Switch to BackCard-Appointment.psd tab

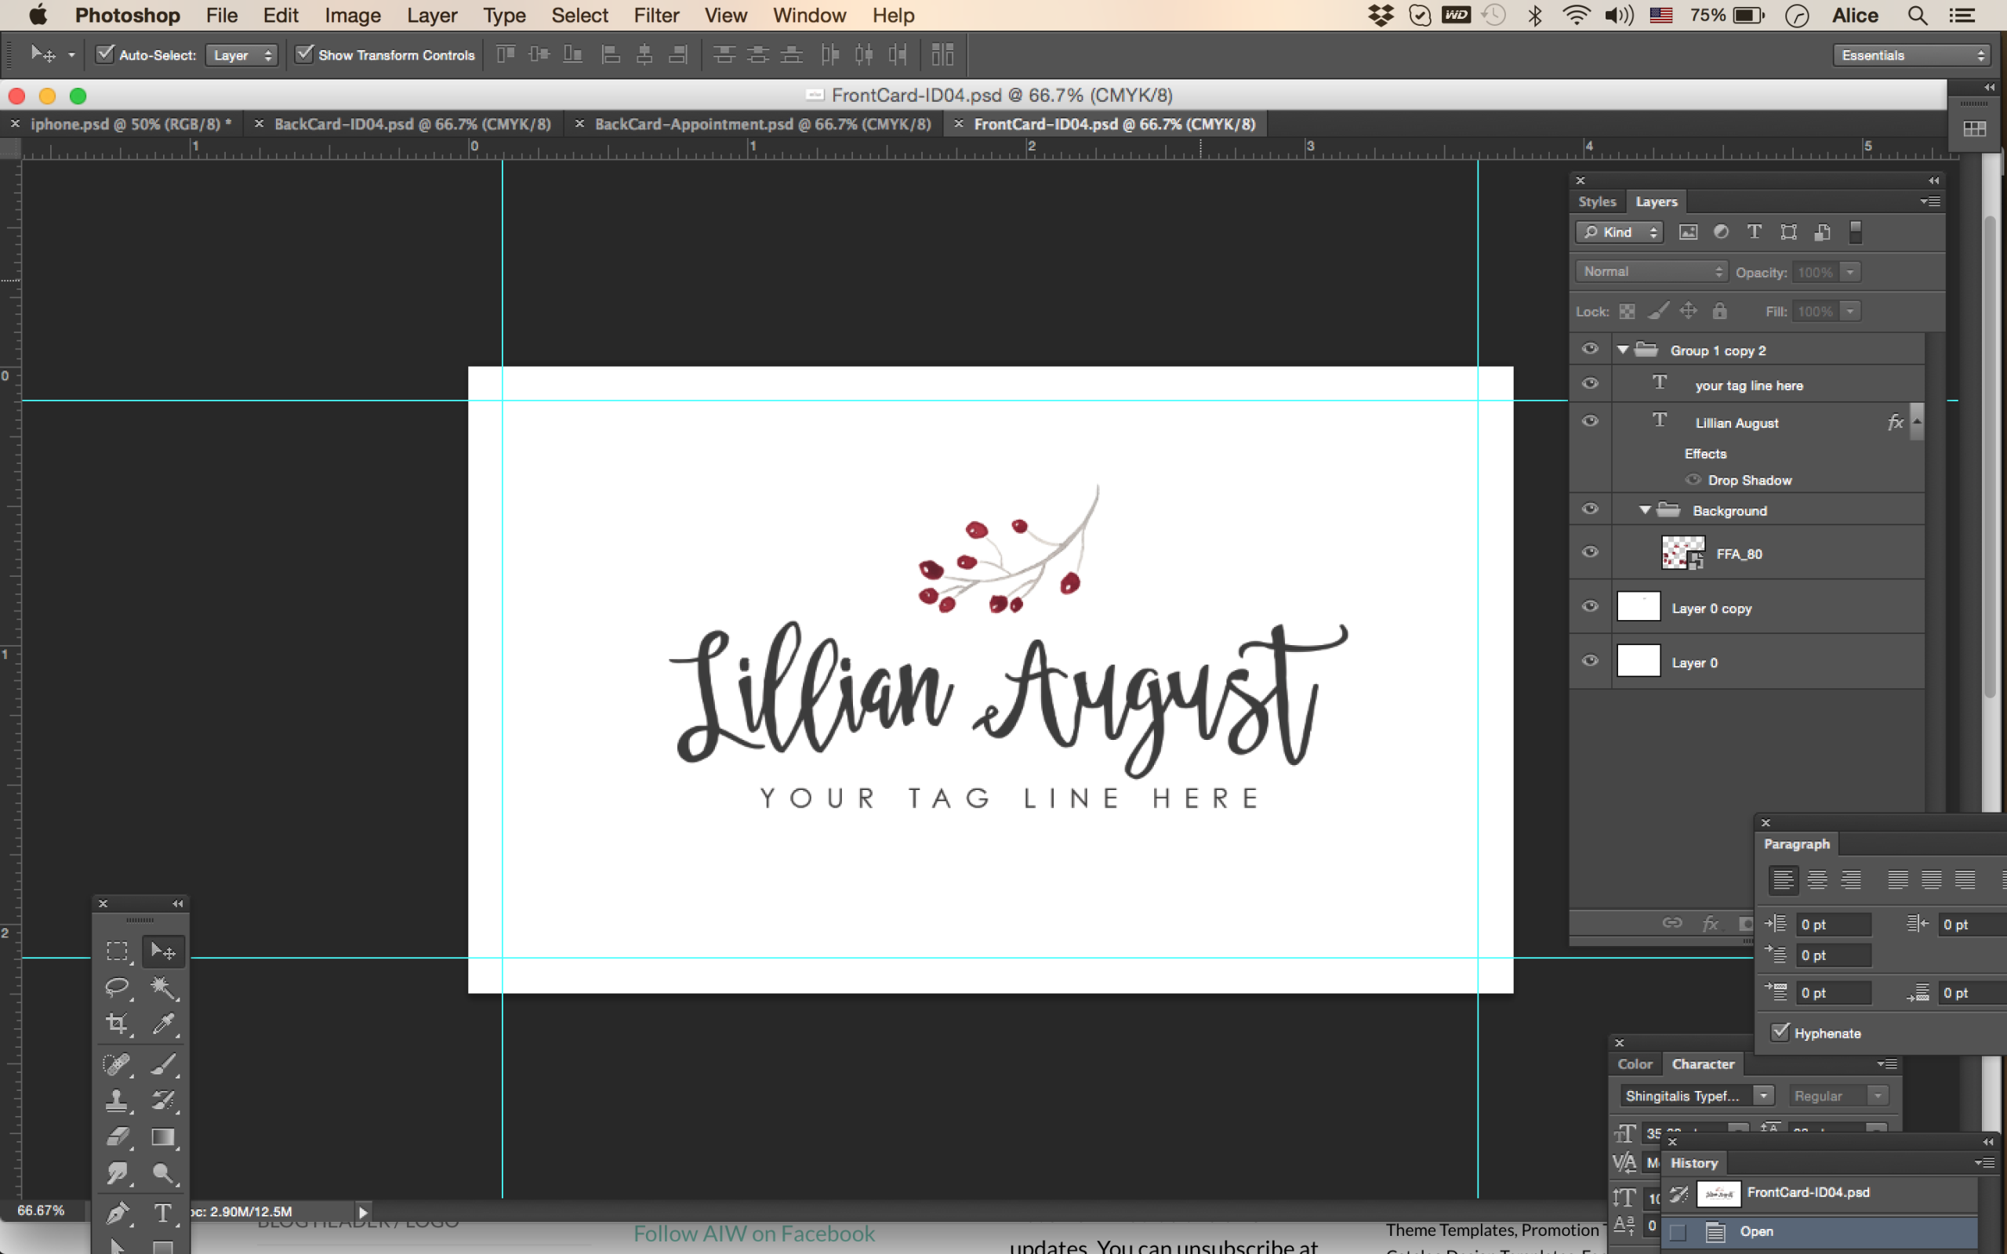(762, 124)
